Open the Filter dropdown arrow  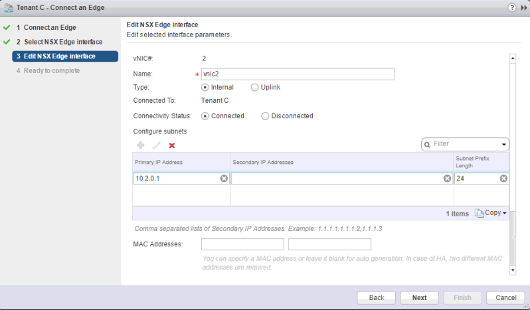(x=504, y=144)
